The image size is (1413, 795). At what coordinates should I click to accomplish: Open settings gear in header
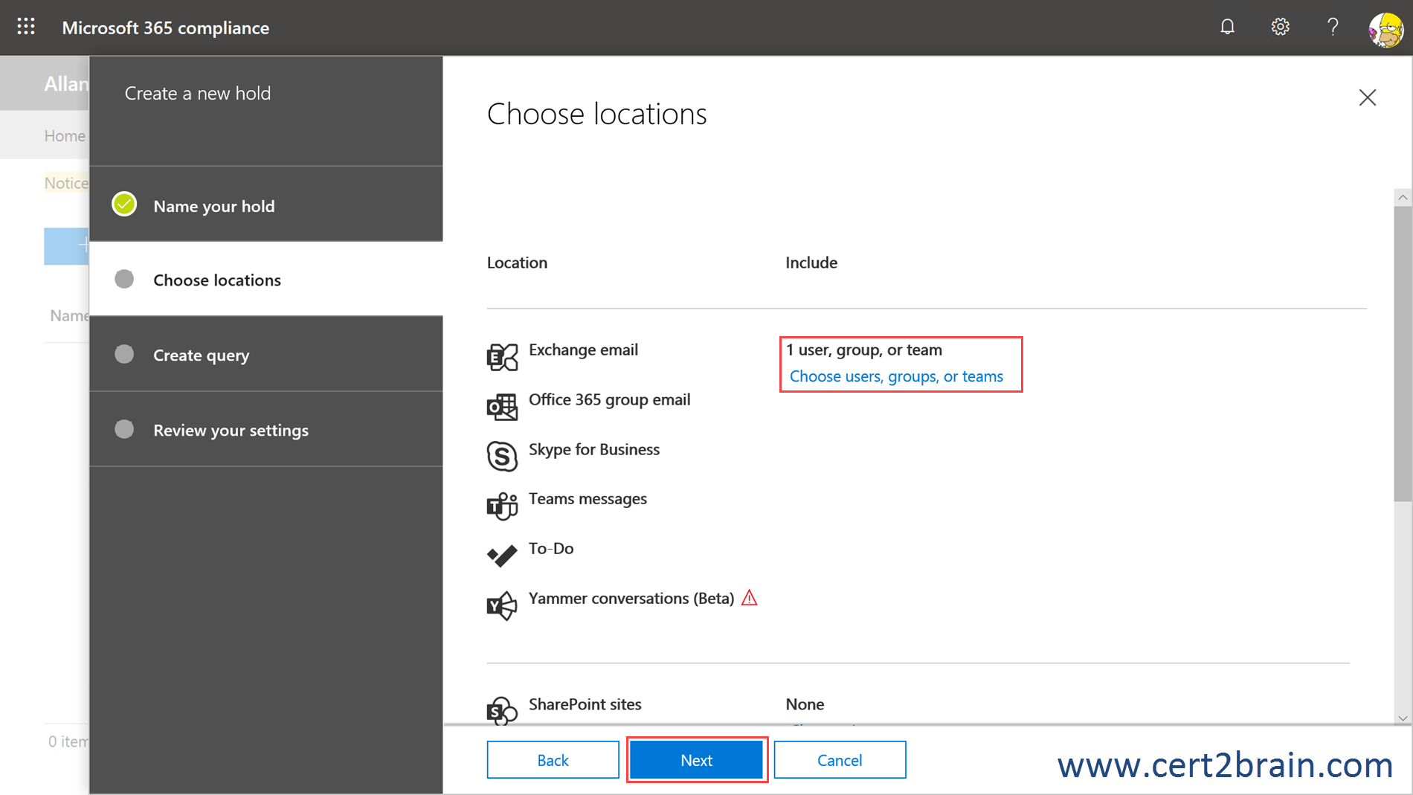(1280, 27)
